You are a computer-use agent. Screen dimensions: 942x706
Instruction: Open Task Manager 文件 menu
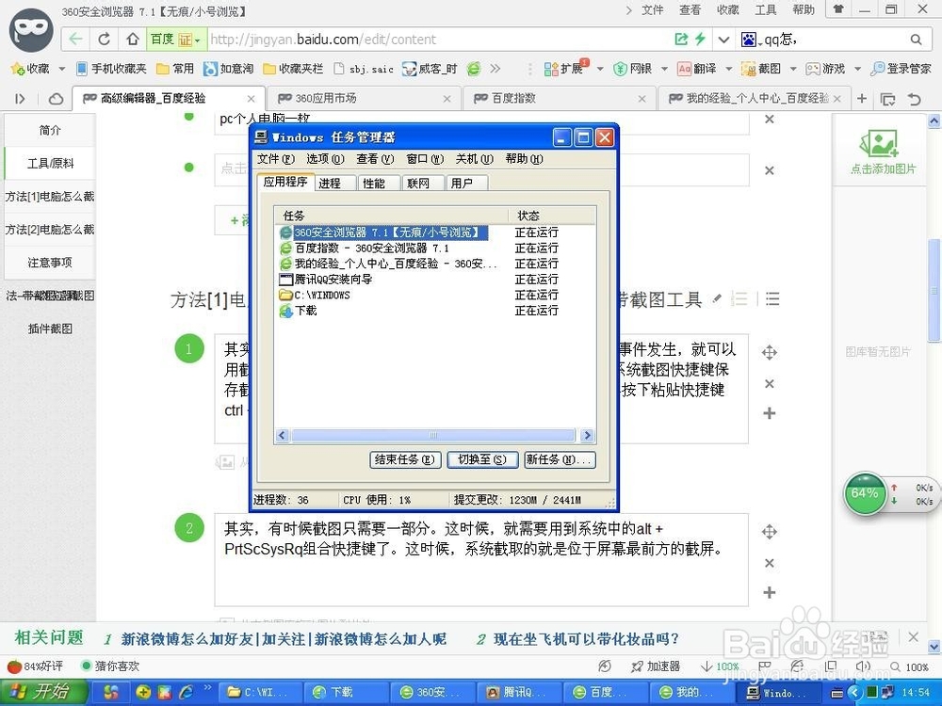tap(276, 158)
